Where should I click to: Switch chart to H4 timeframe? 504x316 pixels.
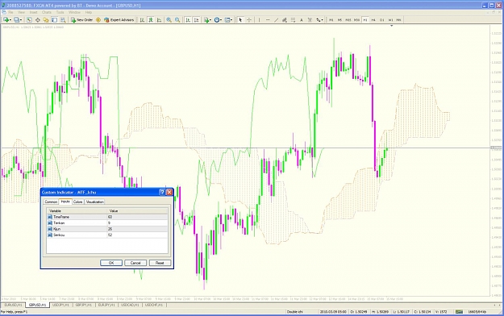[373, 20]
